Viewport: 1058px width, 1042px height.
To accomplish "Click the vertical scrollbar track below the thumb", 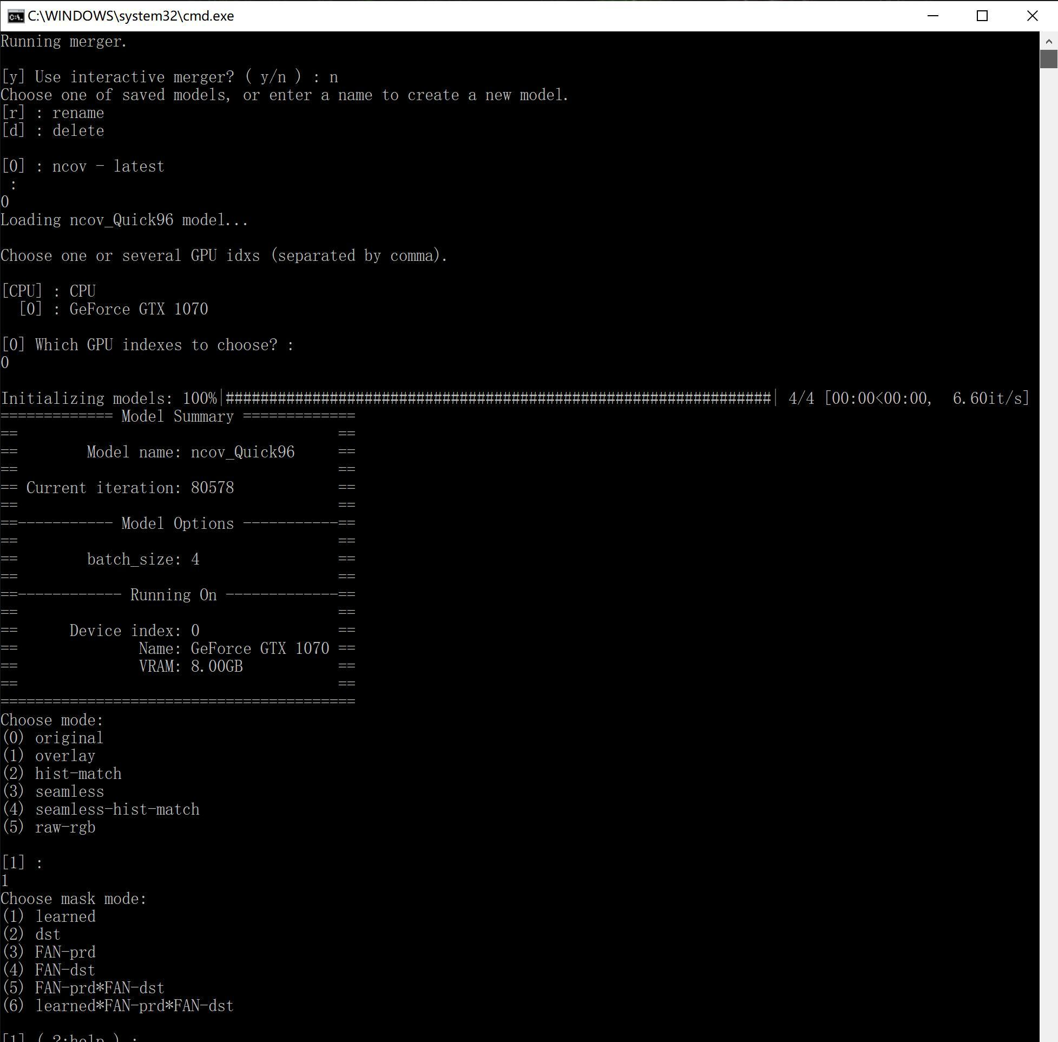I will [1048, 547].
